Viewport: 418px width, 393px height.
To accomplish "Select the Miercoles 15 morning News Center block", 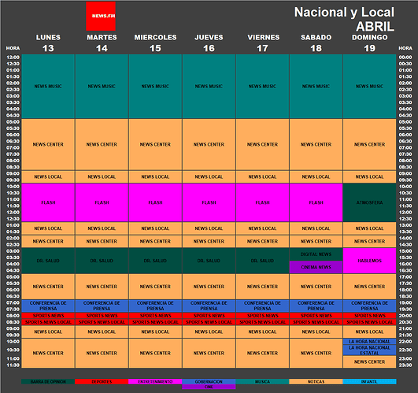I will pyautogui.click(x=155, y=144).
